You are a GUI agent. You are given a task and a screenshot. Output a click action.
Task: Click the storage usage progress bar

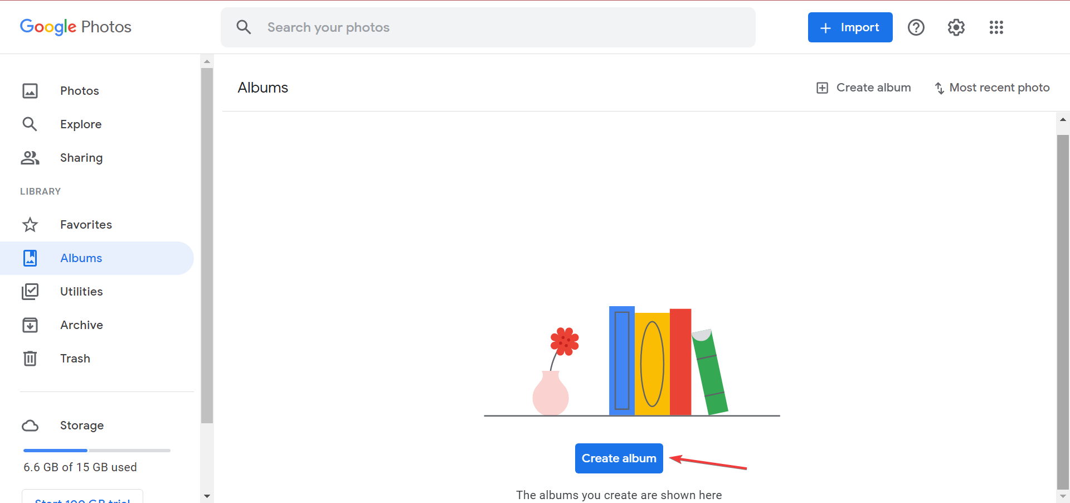(97, 450)
